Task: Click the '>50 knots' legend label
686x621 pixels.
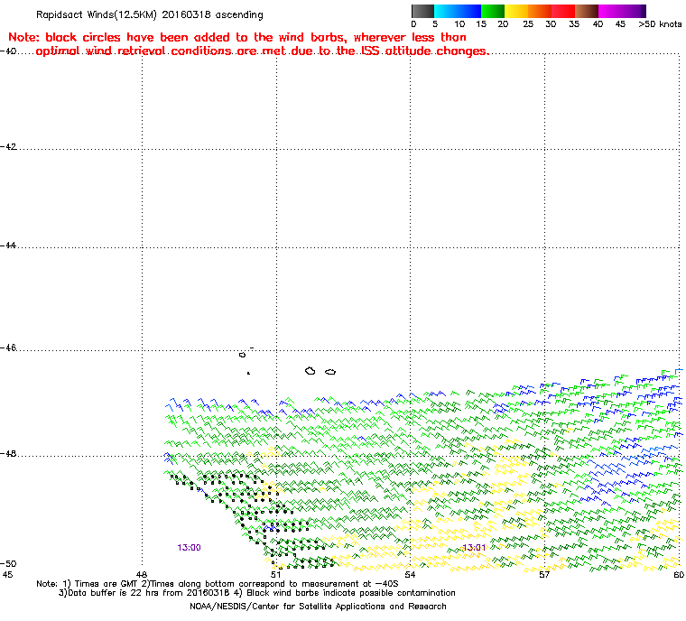Action: pyautogui.click(x=660, y=24)
